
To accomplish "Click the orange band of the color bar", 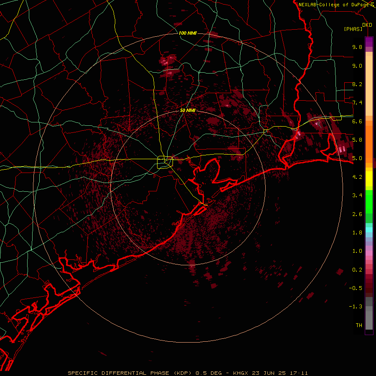I will pos(369,144).
